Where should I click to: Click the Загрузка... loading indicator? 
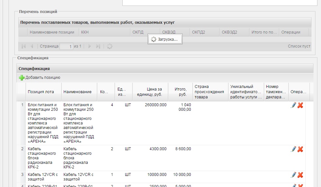click(165, 39)
